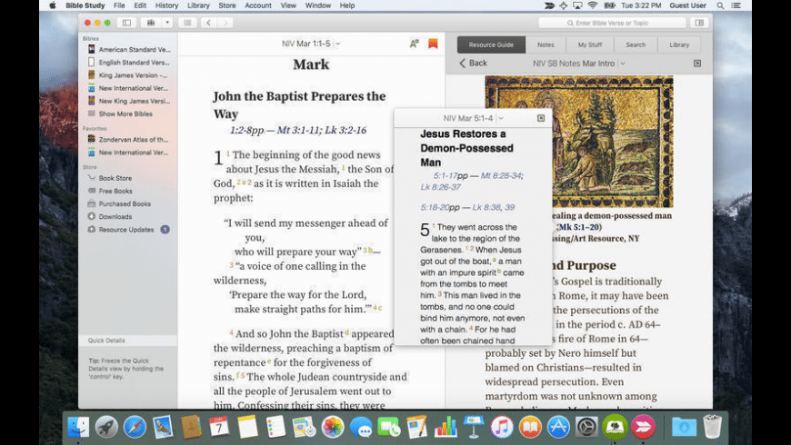The height and width of the screenshot is (445, 791).
Task: Follow the Mt 3:1-11 cross reference
Action: [298, 130]
